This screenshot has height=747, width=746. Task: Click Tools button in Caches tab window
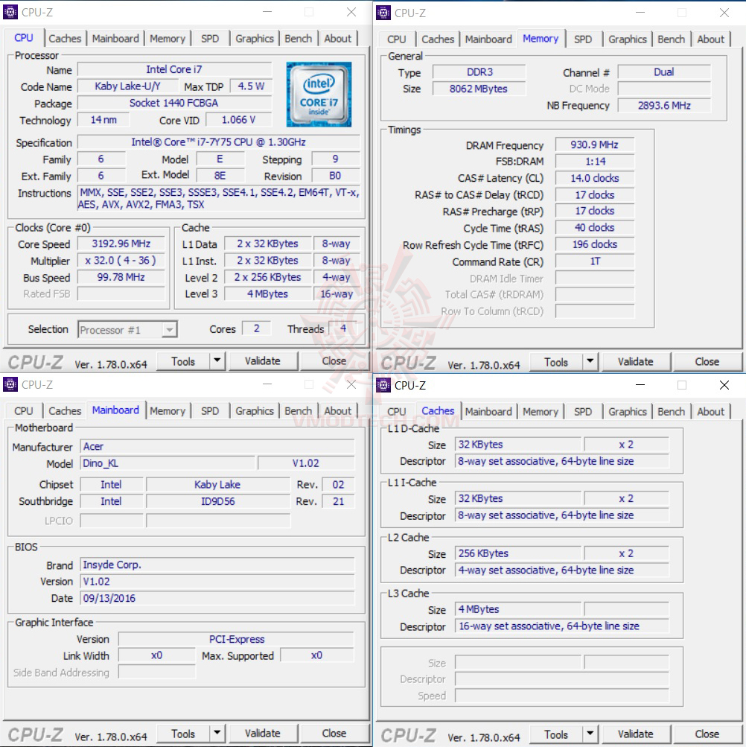click(x=556, y=734)
